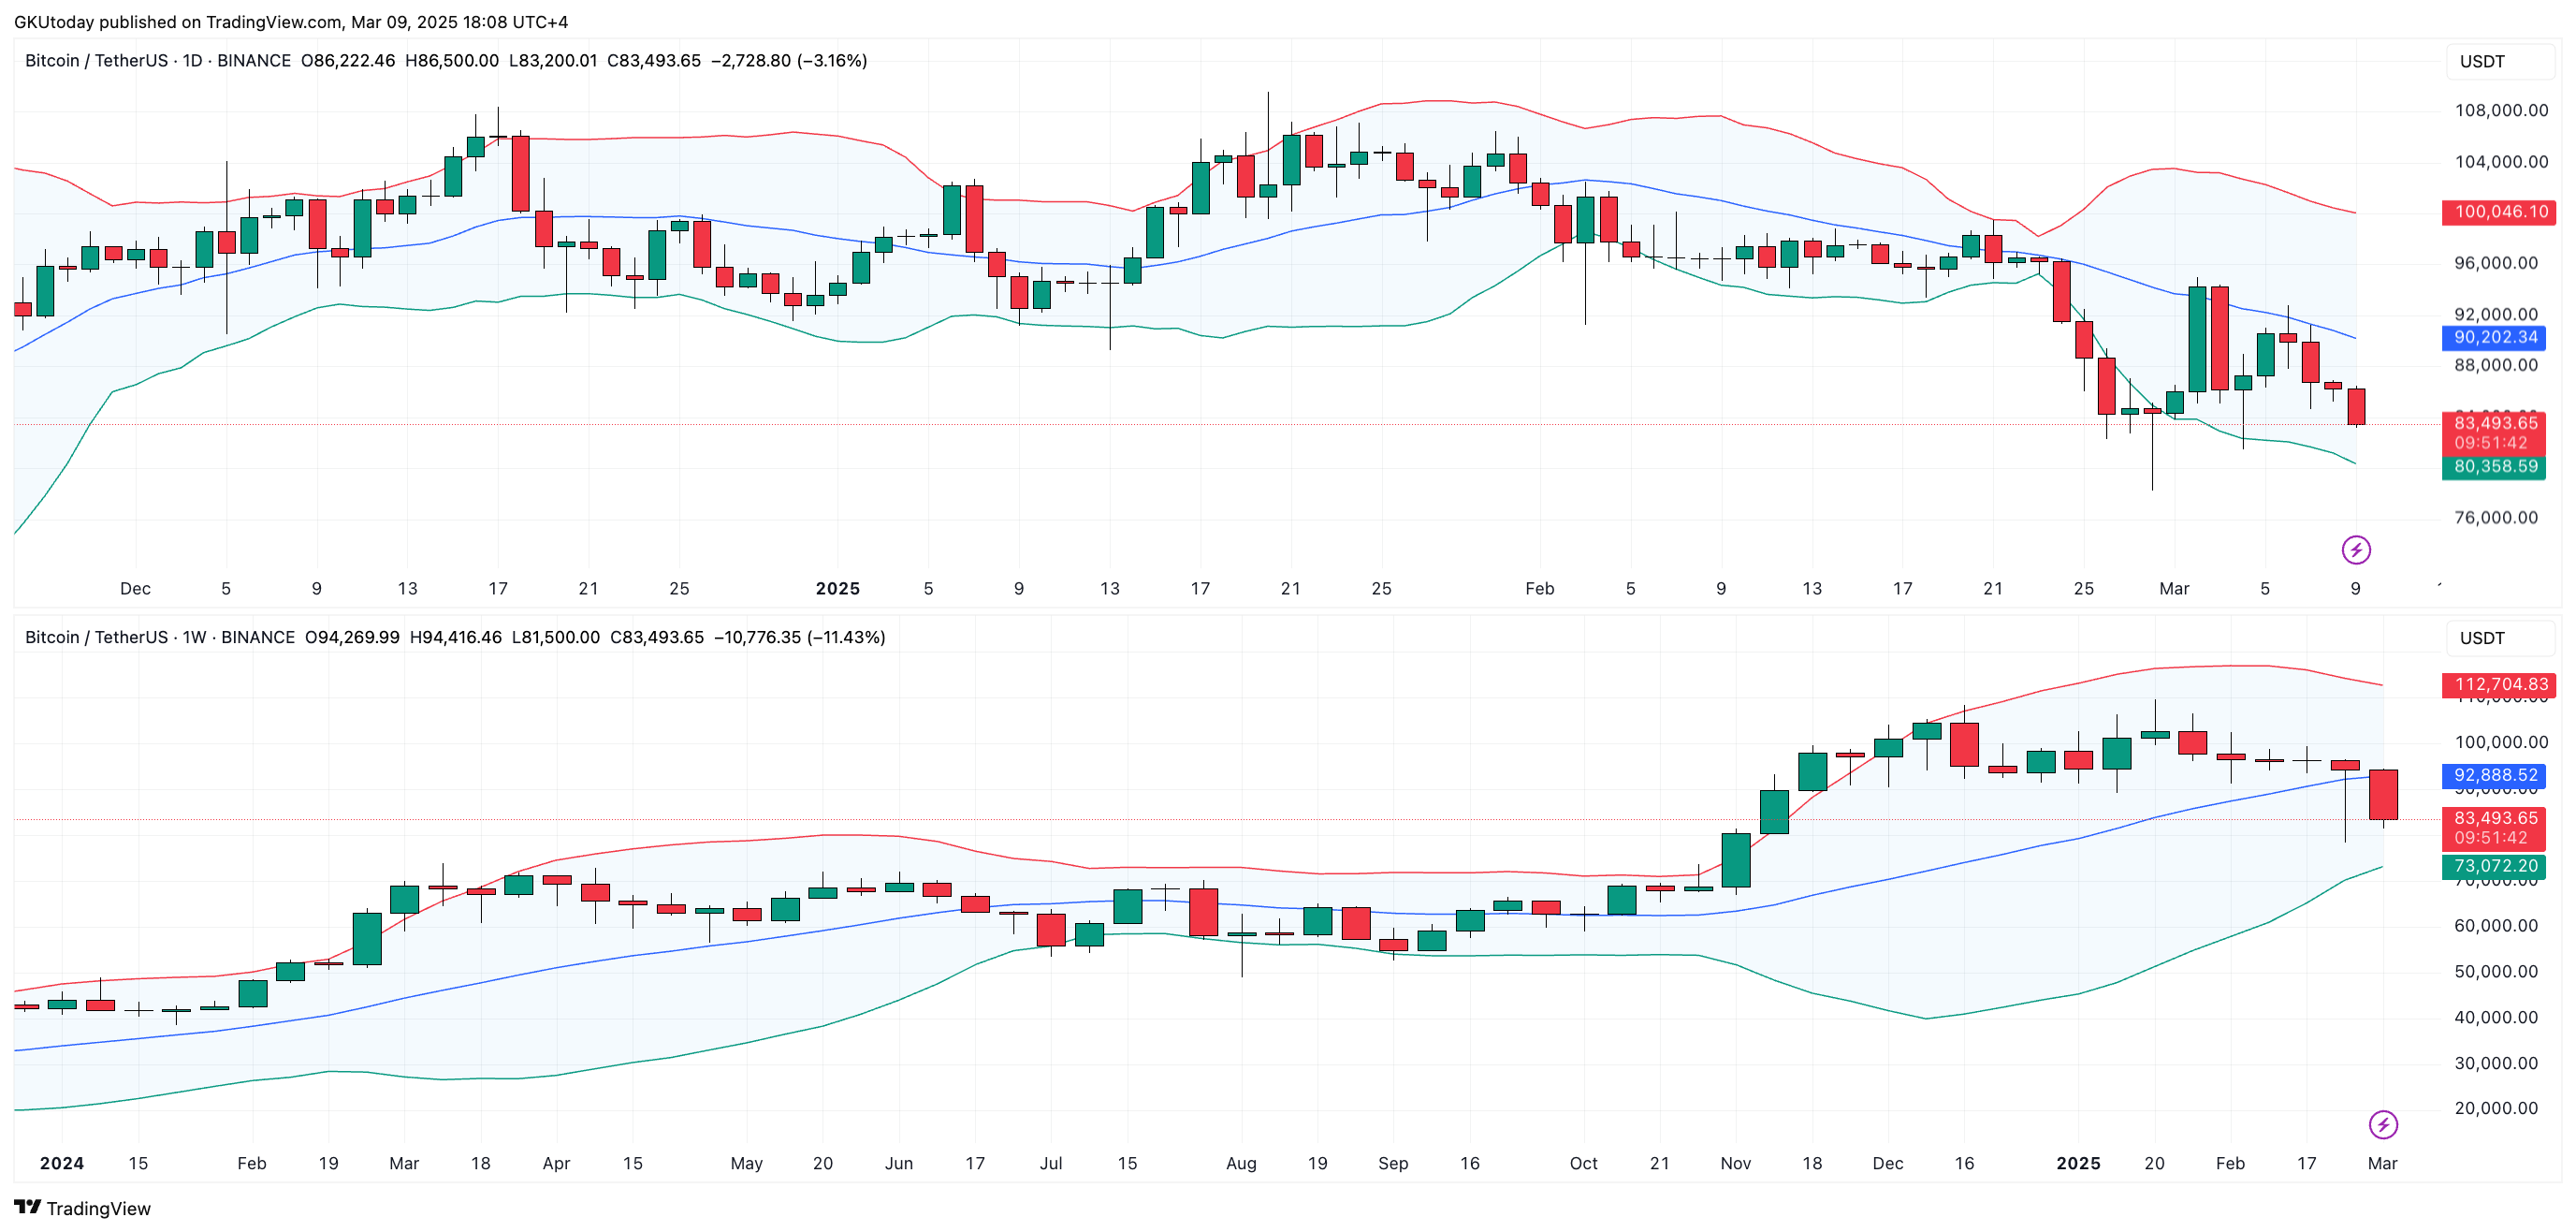The width and height of the screenshot is (2576, 1232).
Task: Click the Bitcoin / TetherUS 1D BINANCE title
Action: pos(158,61)
